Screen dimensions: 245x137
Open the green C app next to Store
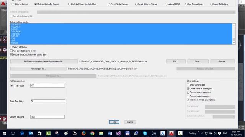point(48,134)
